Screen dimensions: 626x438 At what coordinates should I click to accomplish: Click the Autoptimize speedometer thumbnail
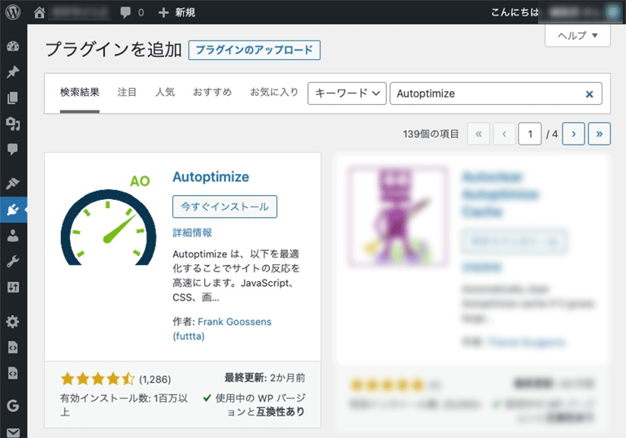108,219
